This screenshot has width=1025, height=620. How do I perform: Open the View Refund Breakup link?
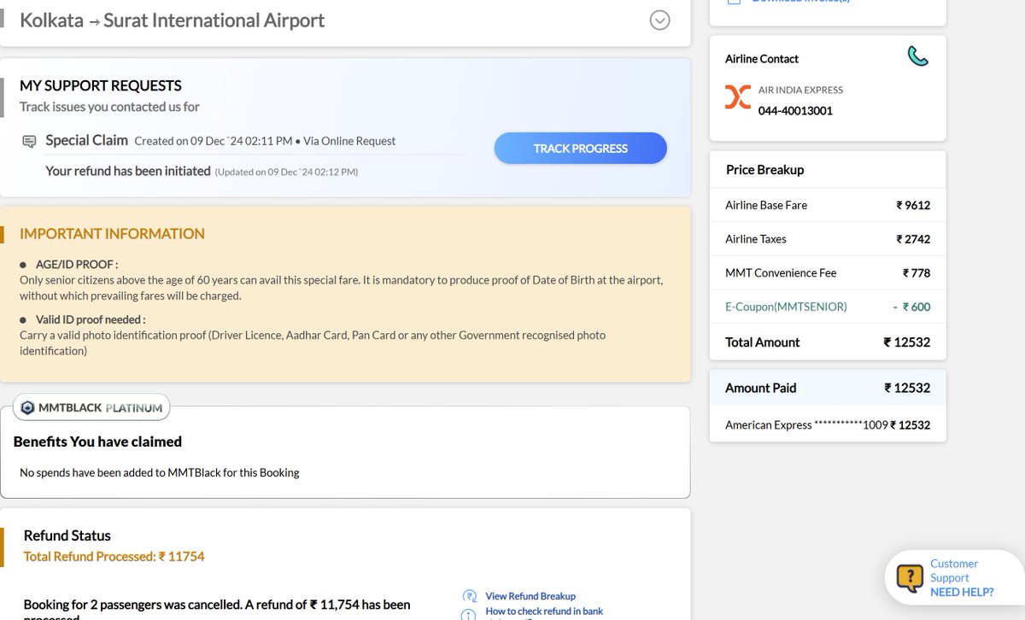(x=530, y=596)
